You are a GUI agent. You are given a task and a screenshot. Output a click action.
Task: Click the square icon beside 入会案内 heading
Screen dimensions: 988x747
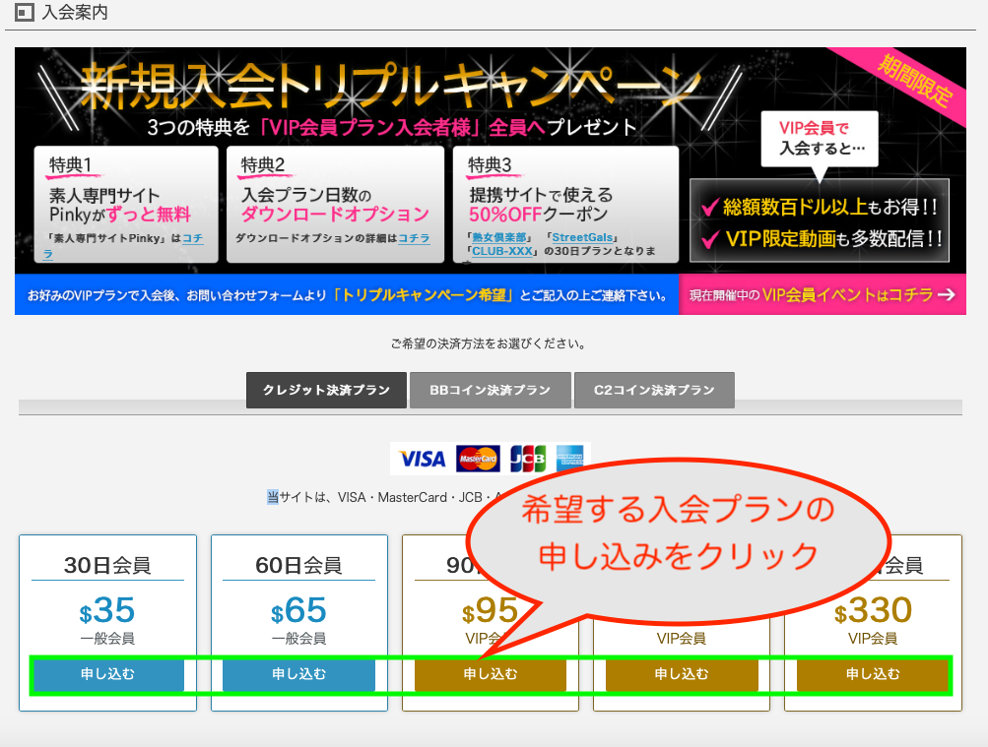point(25,13)
